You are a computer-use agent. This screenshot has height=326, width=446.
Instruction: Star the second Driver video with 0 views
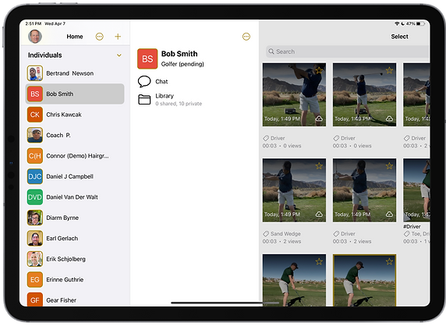tap(389, 70)
